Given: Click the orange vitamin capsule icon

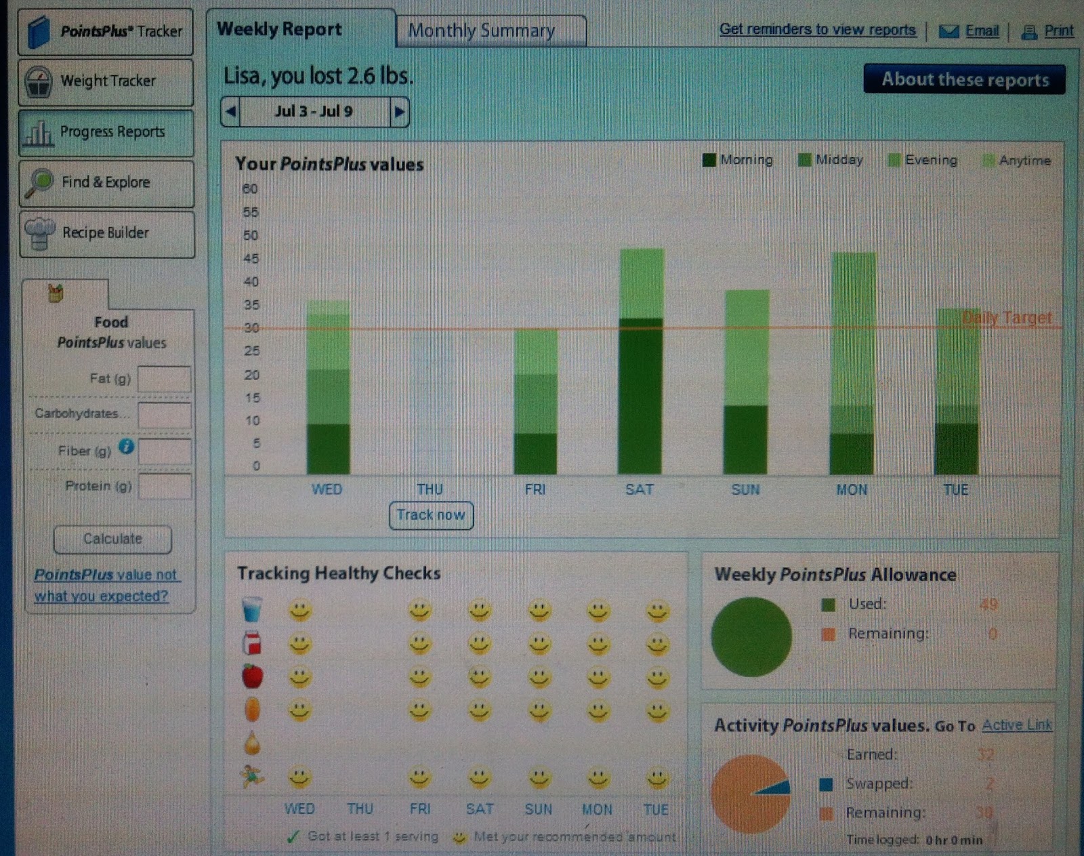Looking at the screenshot, I should (252, 710).
